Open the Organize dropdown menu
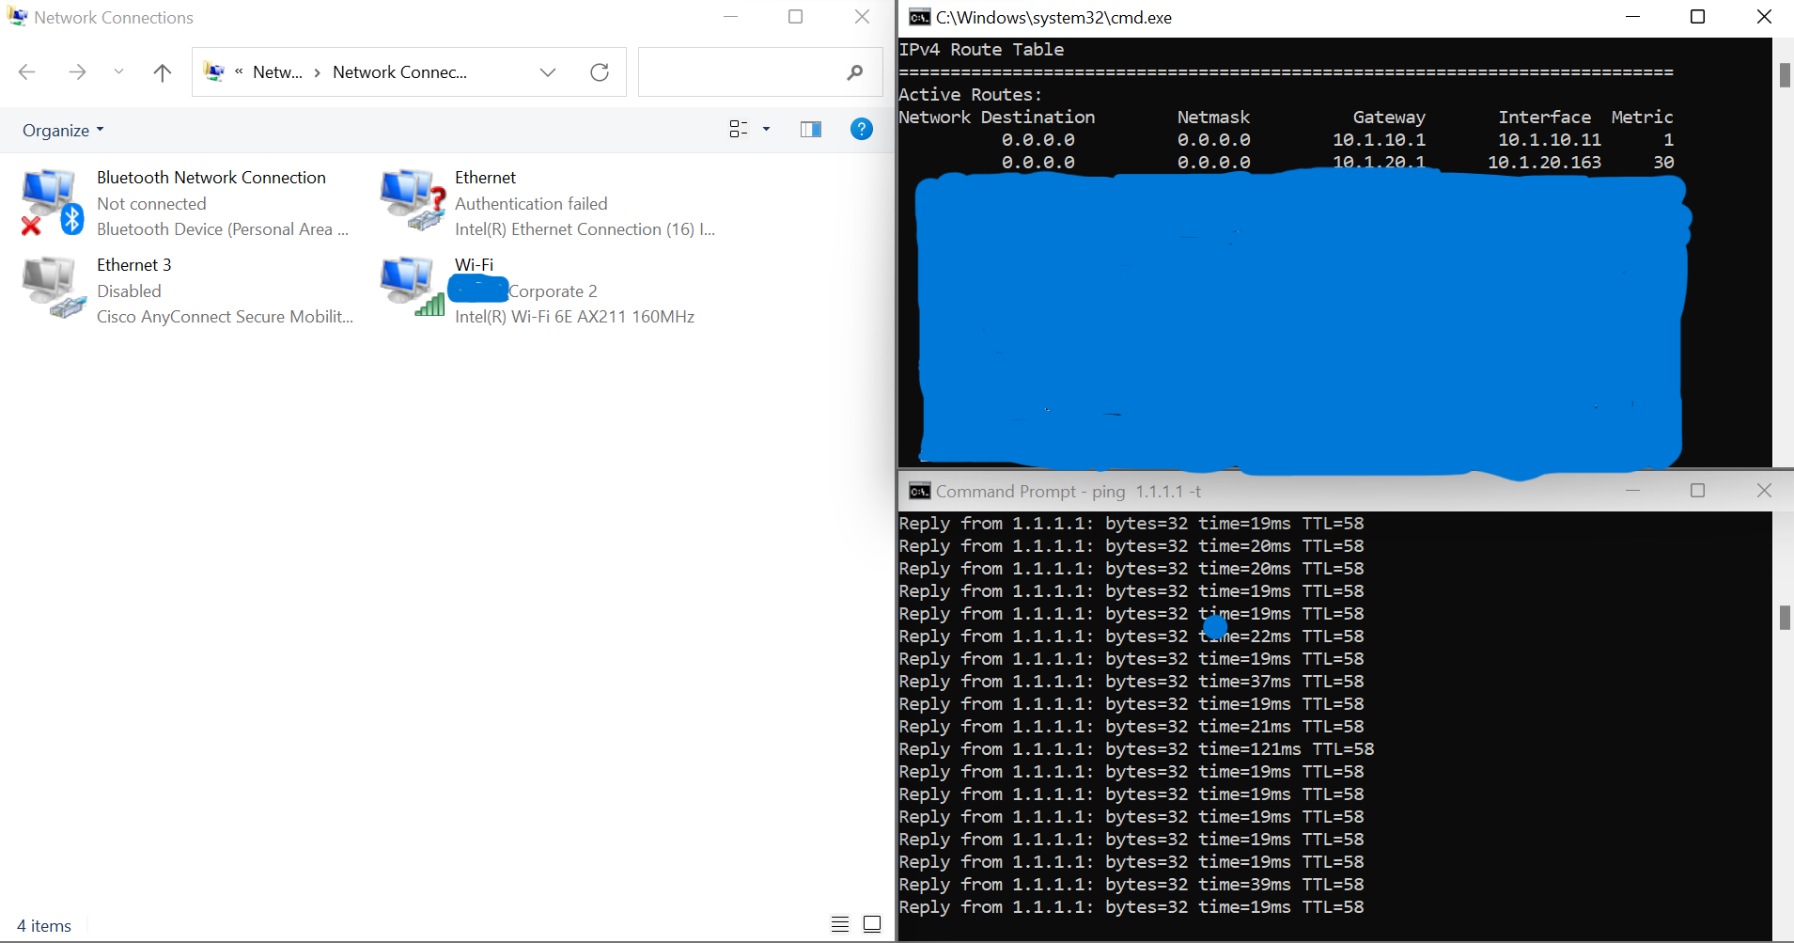Viewport: 1794px width, 943px height. (x=63, y=131)
